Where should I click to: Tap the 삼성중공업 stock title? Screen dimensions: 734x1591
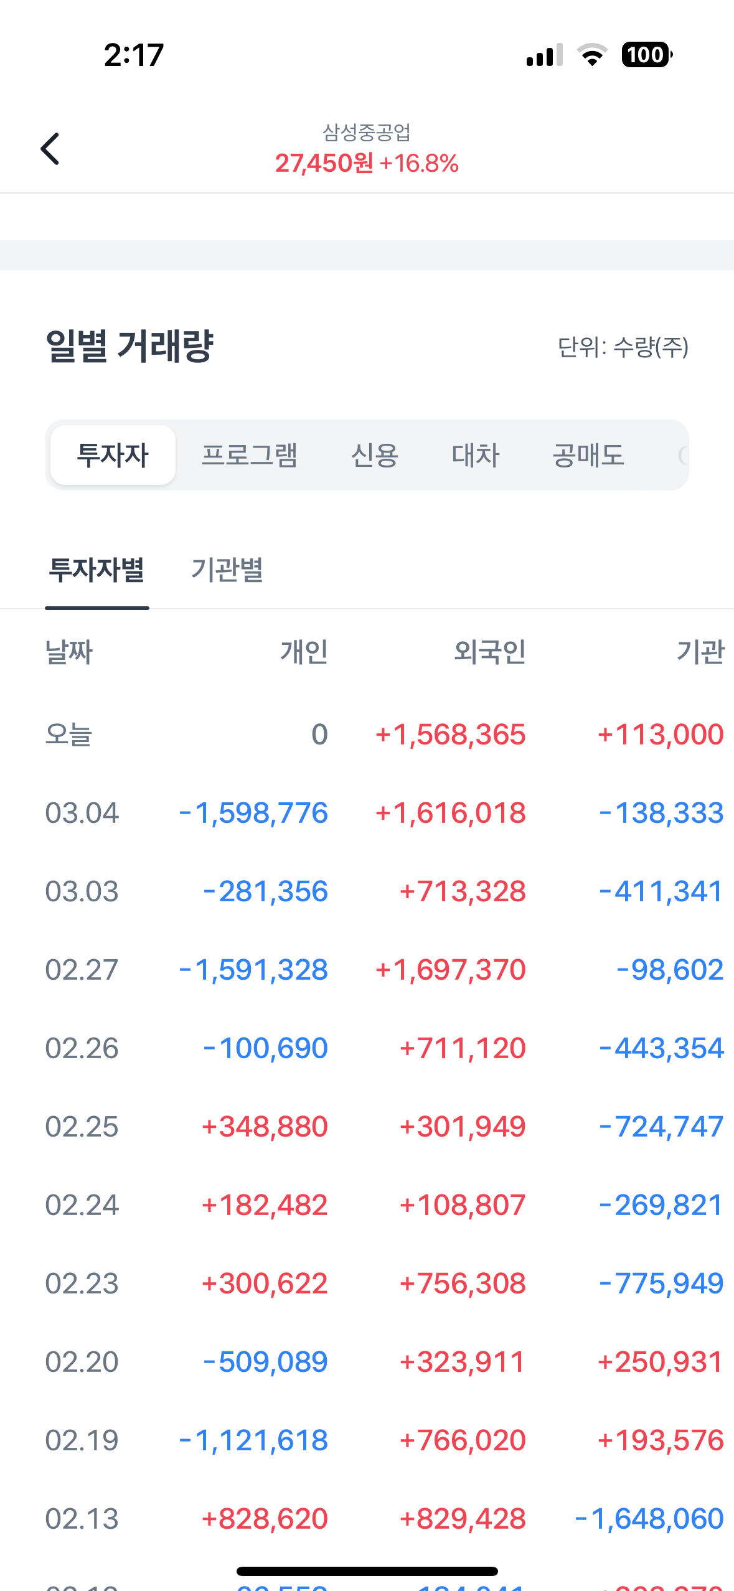[367, 132]
